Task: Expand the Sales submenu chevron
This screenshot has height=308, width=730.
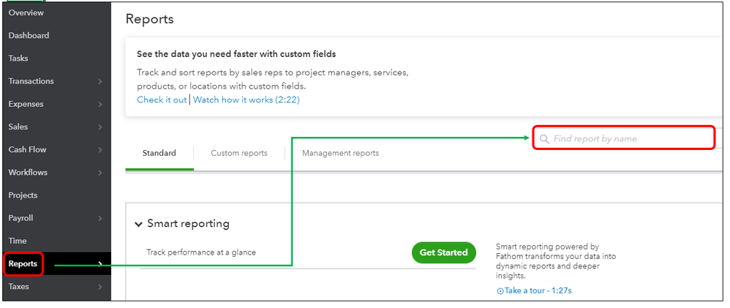Action: [100, 127]
